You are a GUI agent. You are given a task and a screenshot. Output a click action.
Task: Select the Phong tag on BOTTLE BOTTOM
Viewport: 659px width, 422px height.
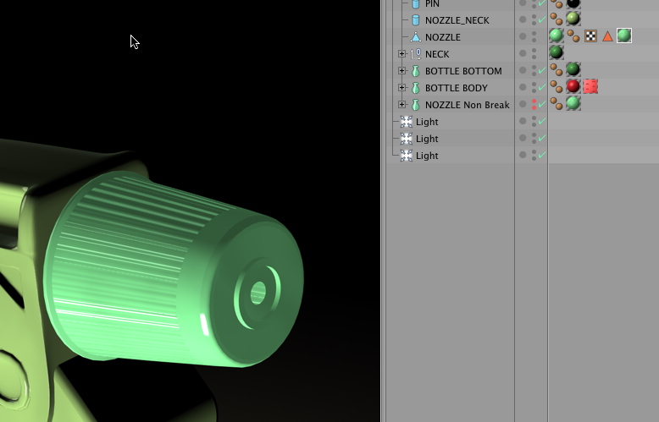(557, 70)
